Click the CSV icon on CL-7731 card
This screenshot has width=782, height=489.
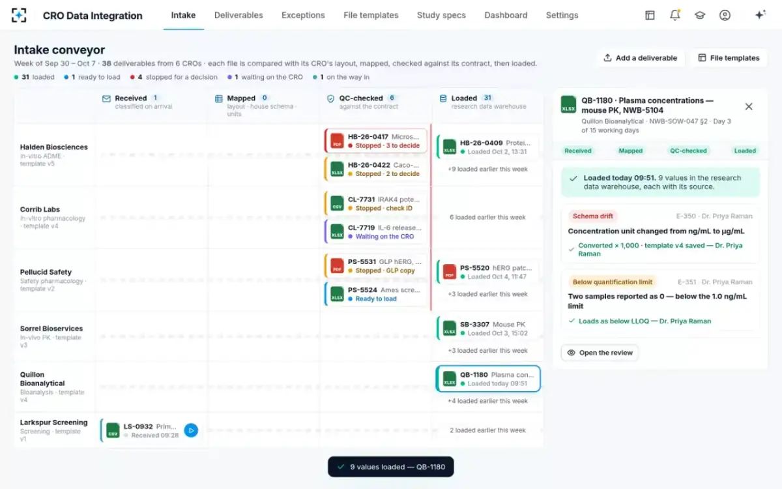point(337,203)
